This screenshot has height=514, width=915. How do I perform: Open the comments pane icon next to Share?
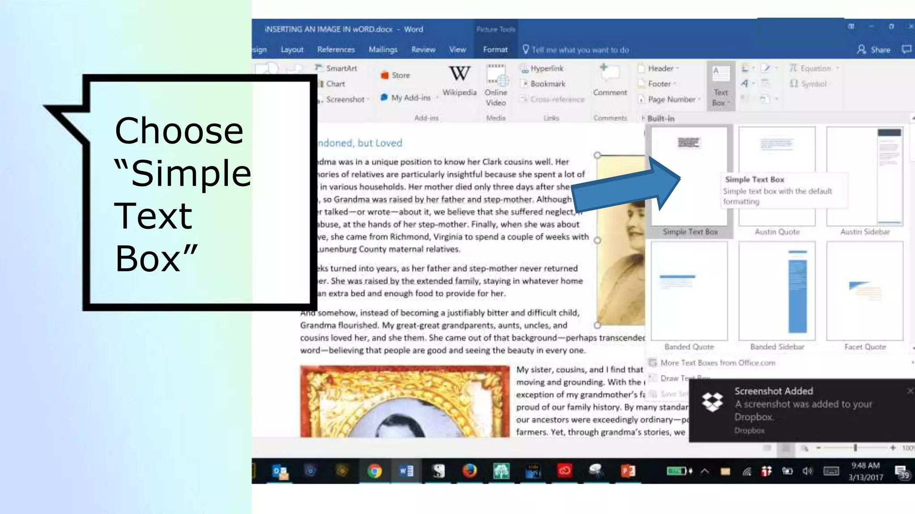click(x=907, y=50)
